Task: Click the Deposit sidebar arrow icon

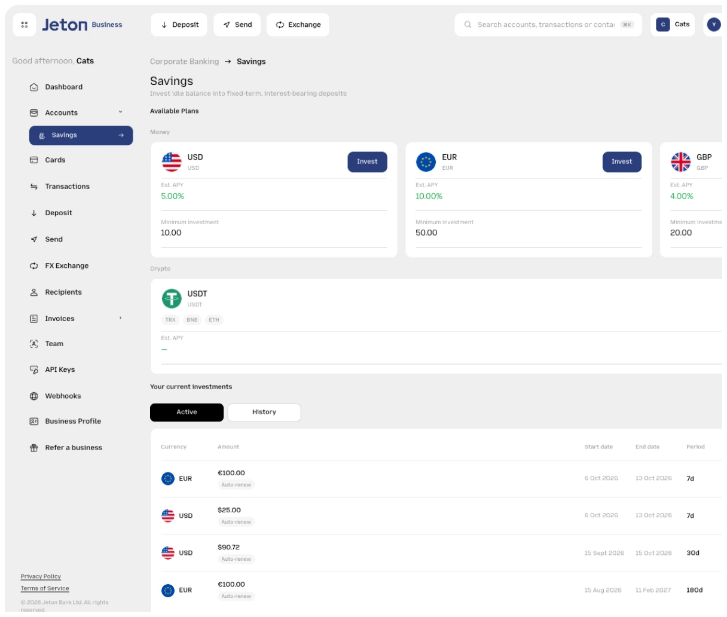Action: click(34, 213)
